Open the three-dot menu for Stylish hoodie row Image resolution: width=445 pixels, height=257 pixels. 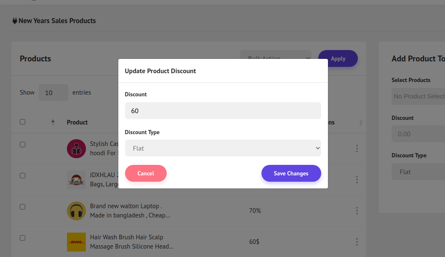click(357, 148)
